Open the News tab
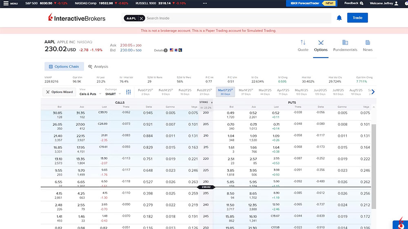Viewport: 408px width, 229px height. click(x=368, y=46)
